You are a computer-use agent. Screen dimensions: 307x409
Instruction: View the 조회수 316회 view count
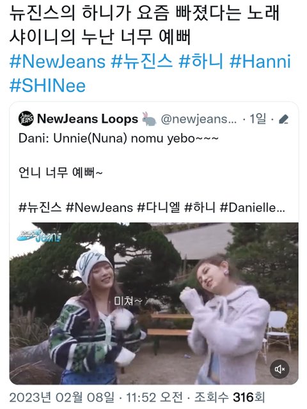pos(230,397)
